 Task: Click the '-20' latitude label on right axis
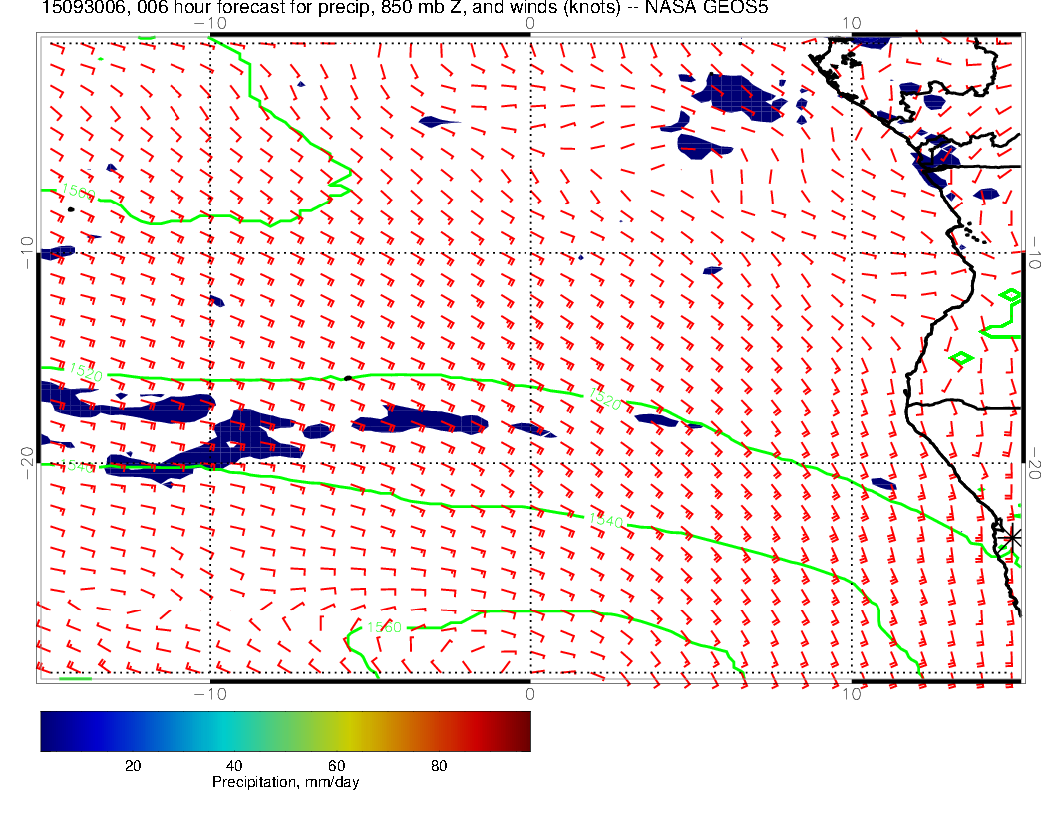point(1035,464)
